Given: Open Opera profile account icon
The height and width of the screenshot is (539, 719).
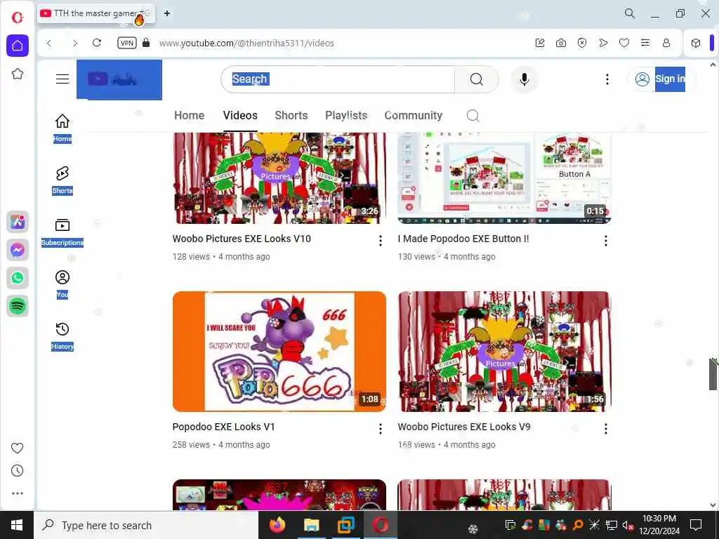Looking at the screenshot, I should tap(666, 43).
